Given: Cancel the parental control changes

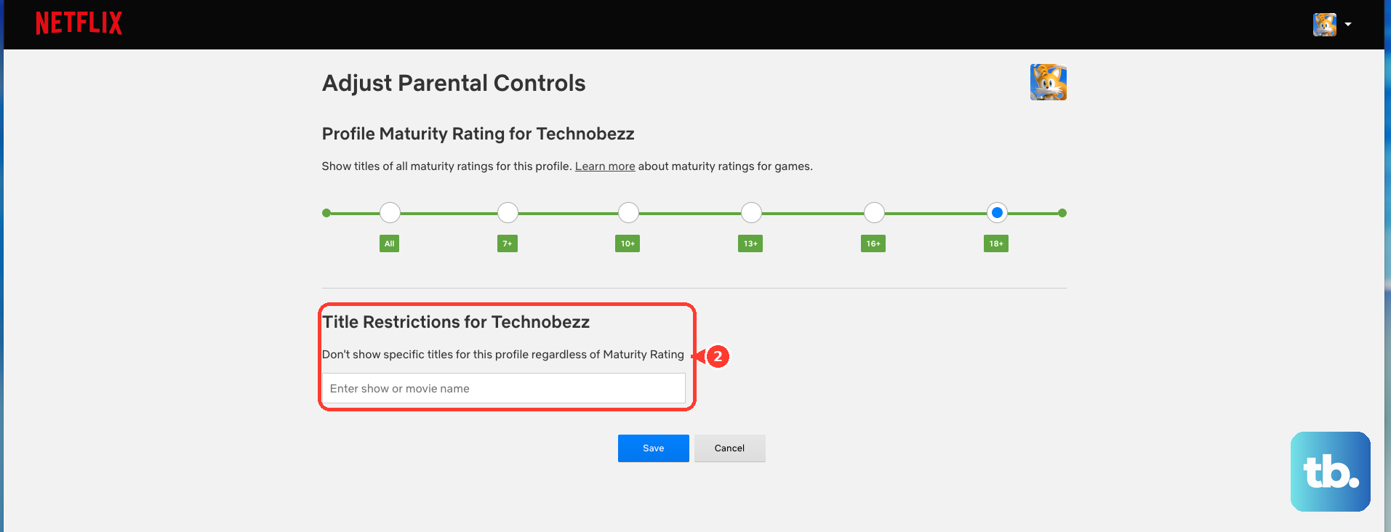Looking at the screenshot, I should pos(729,448).
